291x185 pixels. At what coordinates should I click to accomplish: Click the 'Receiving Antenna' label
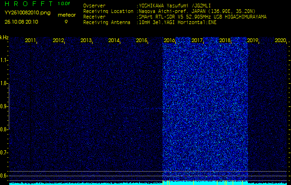[107, 23]
